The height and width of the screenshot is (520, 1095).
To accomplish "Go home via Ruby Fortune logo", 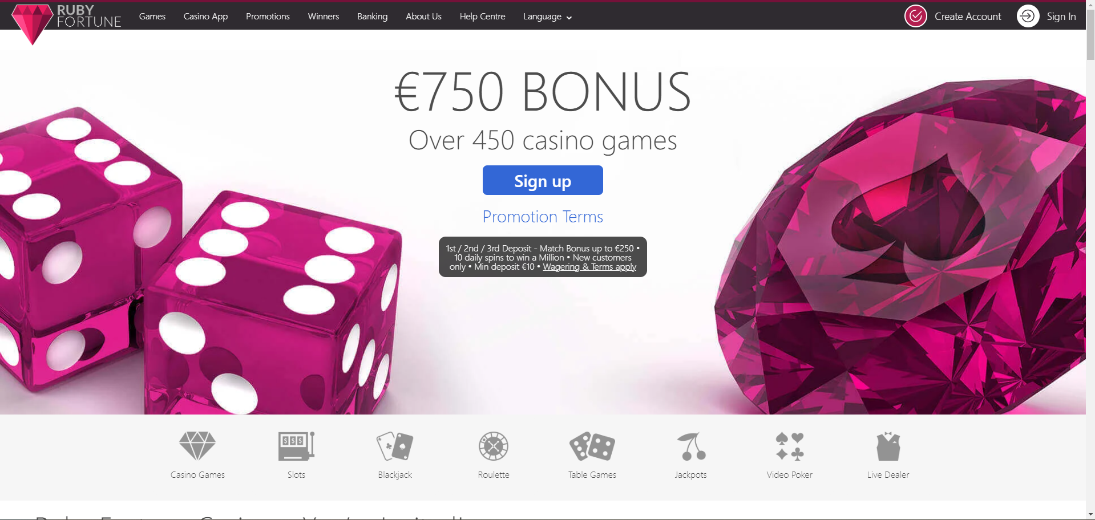I will tap(66, 23).
